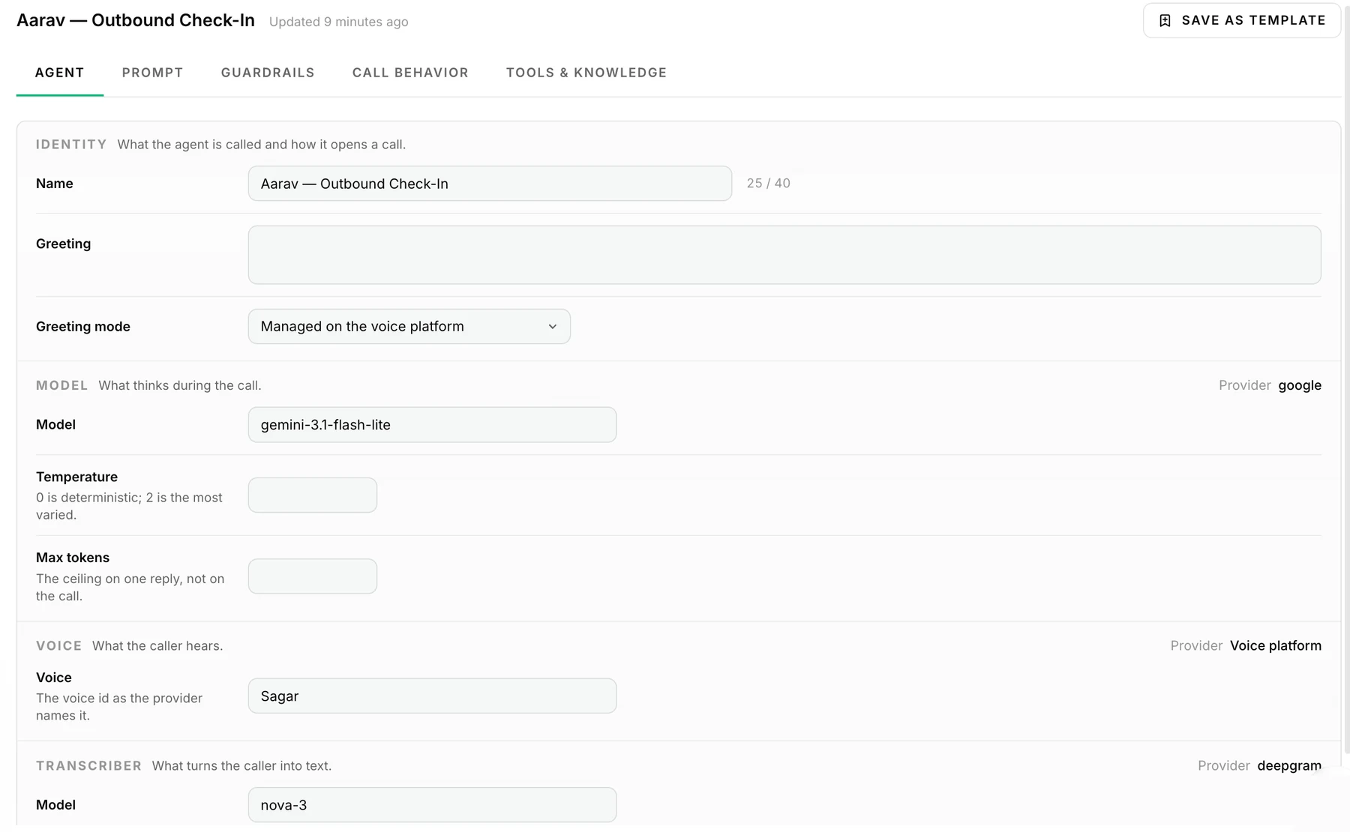Click the "Max tokens" label
The height and width of the screenshot is (832, 1350).
tap(73, 558)
